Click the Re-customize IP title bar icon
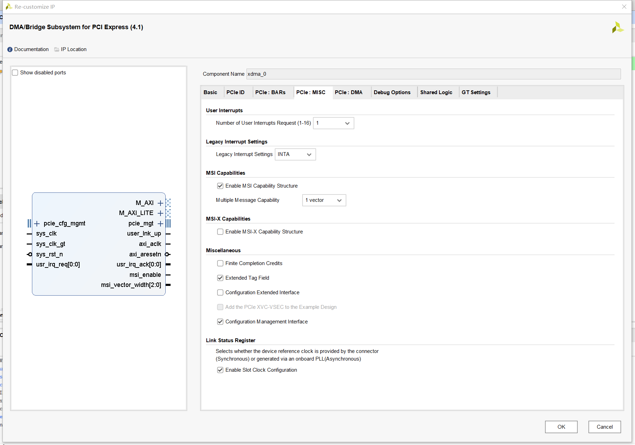Image resolution: width=635 pixels, height=445 pixels. pos(9,7)
